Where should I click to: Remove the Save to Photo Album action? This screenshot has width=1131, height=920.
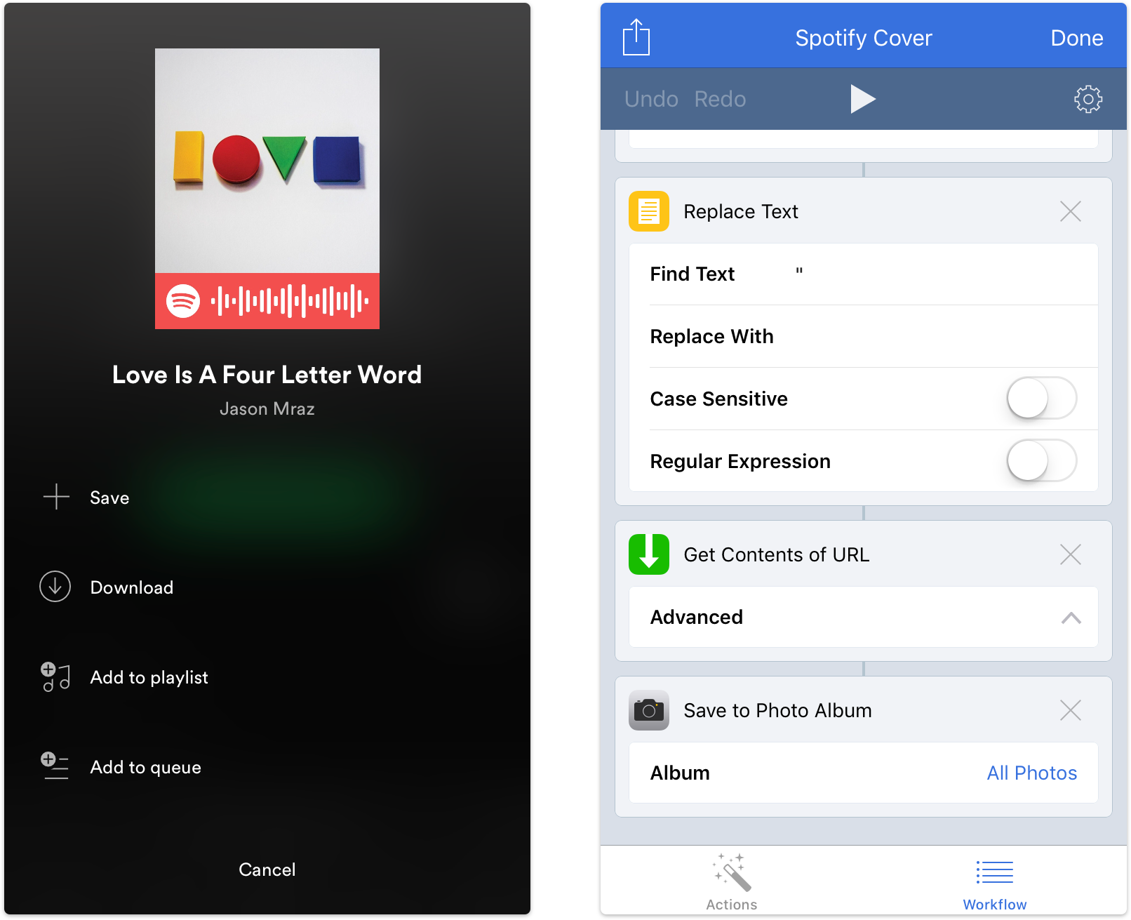click(x=1071, y=710)
